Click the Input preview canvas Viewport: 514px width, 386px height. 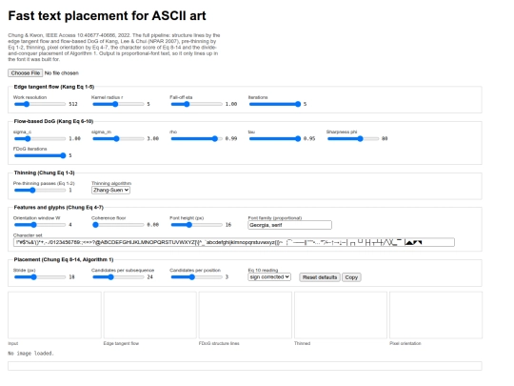tap(55, 315)
